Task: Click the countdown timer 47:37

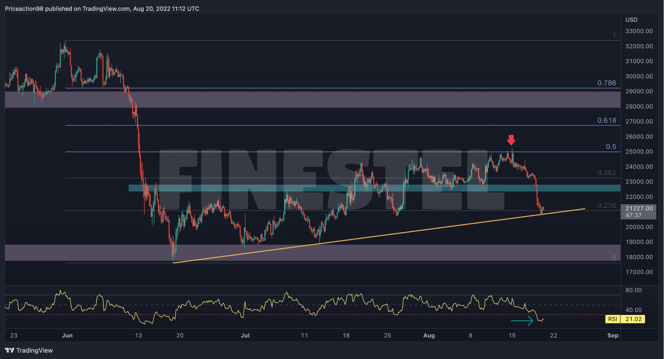Action: 634,215
